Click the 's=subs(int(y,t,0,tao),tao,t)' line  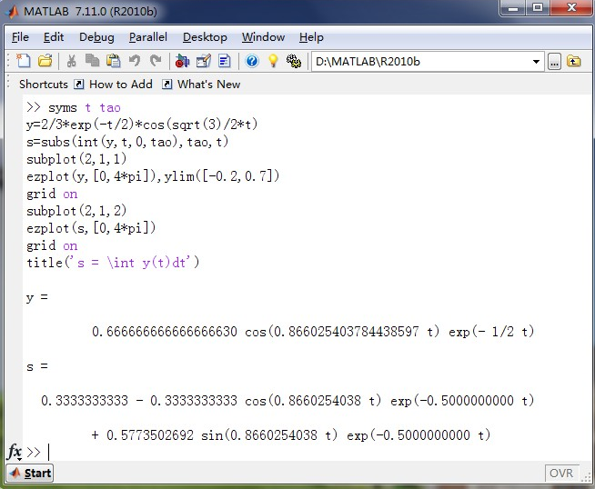coord(127,142)
